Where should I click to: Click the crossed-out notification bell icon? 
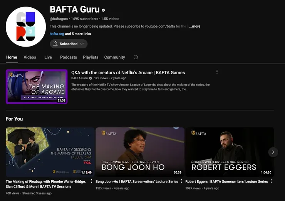[55, 44]
